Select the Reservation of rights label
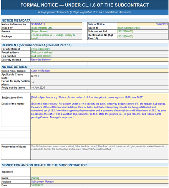Viewport: 169px width, 188px height. tap(16, 152)
